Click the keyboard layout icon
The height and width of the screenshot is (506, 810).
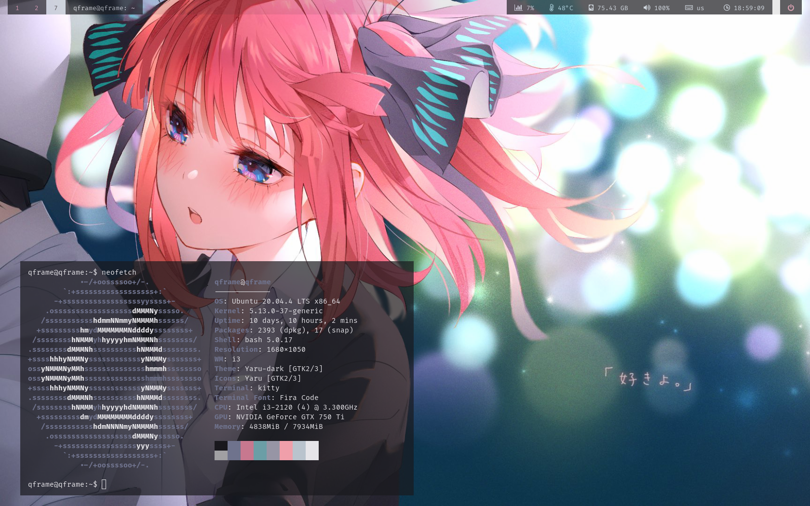689,8
